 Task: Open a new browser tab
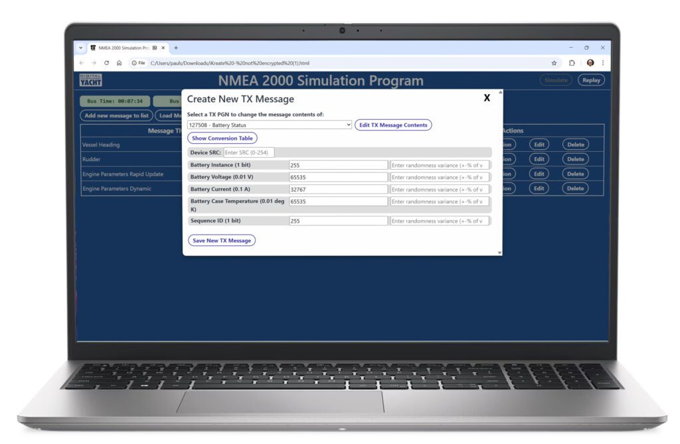pos(176,48)
